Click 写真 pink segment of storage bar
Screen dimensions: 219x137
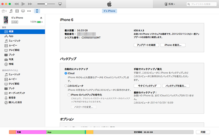(31, 132)
